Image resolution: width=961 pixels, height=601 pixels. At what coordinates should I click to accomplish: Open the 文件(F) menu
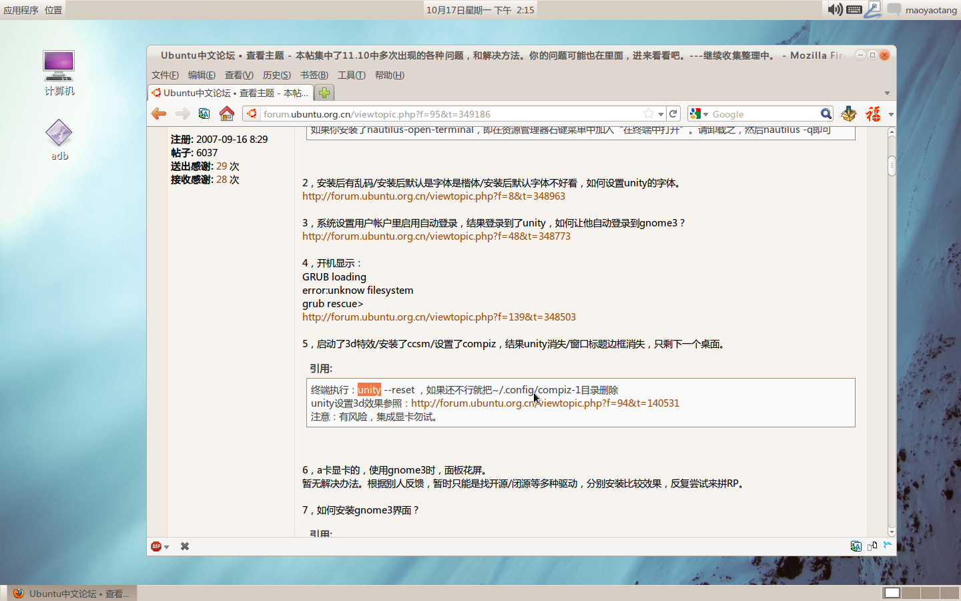pos(165,75)
